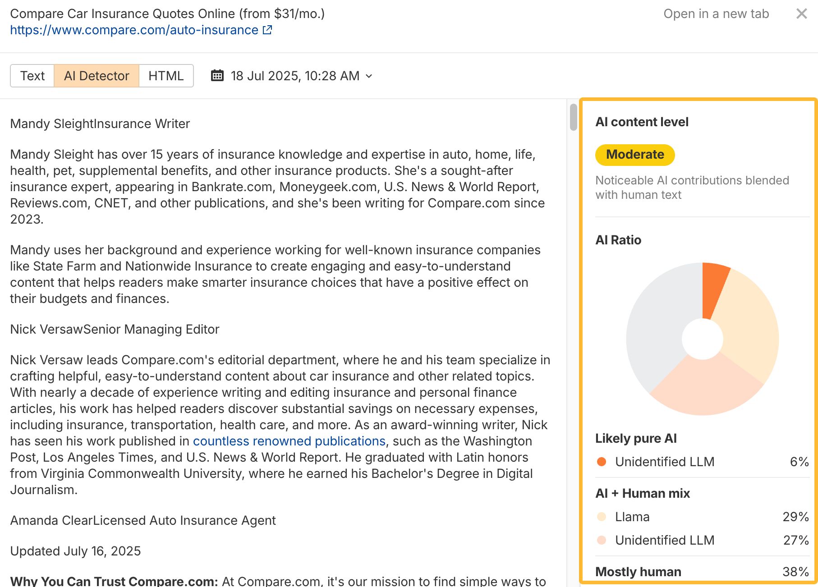Switch to the Text tab

[32, 76]
